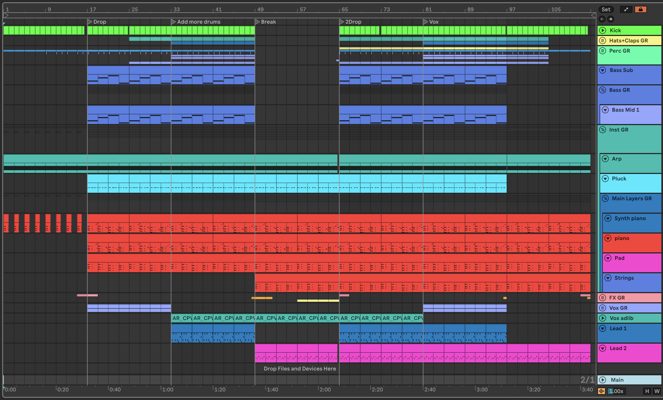The image size is (663, 400).
Task: Collapse the Bass Sub track
Action: [603, 70]
